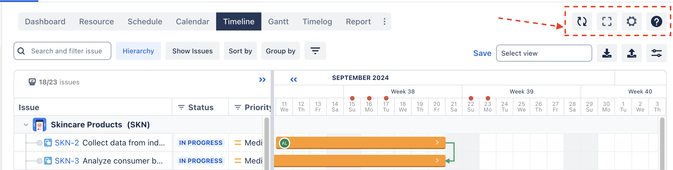
Task: Switch to the Calendar tab
Action: [192, 21]
